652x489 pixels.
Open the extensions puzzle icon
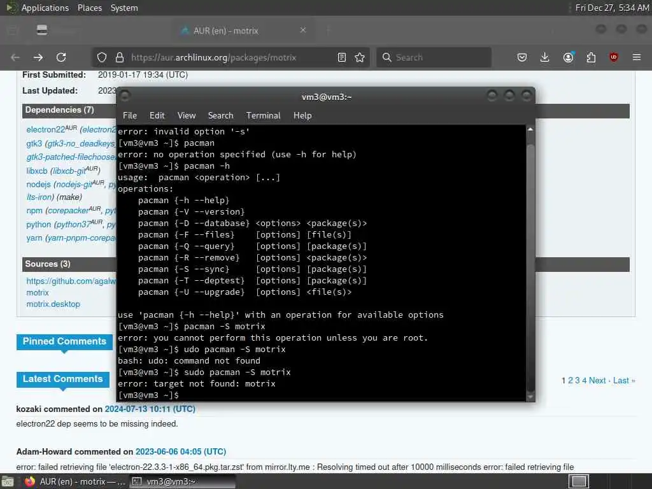[x=591, y=57]
